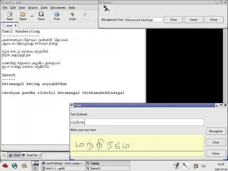
Task: Click Close button in Speech window
Action: [x=214, y=20]
